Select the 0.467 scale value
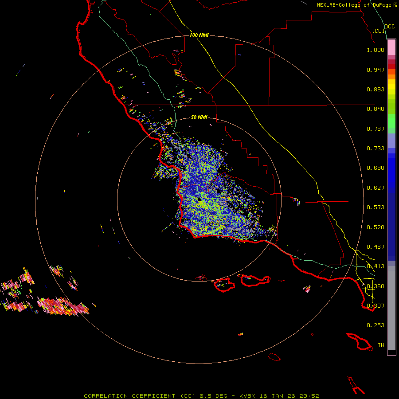Image resolution: width=399 pixels, height=399 pixels. [376, 247]
